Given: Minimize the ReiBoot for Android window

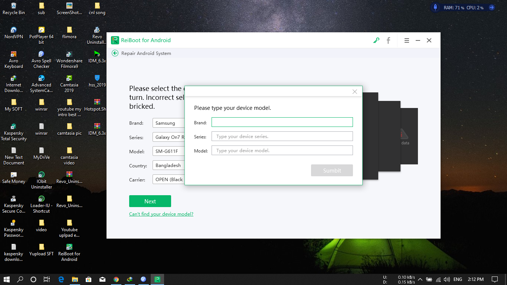Looking at the screenshot, I should coord(418,40).
